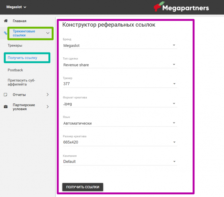Click the briefcase icon beside Партнерские условия
The image size is (224, 197).
pos(6,107)
